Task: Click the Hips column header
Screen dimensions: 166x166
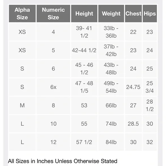Action: [x=150, y=13]
